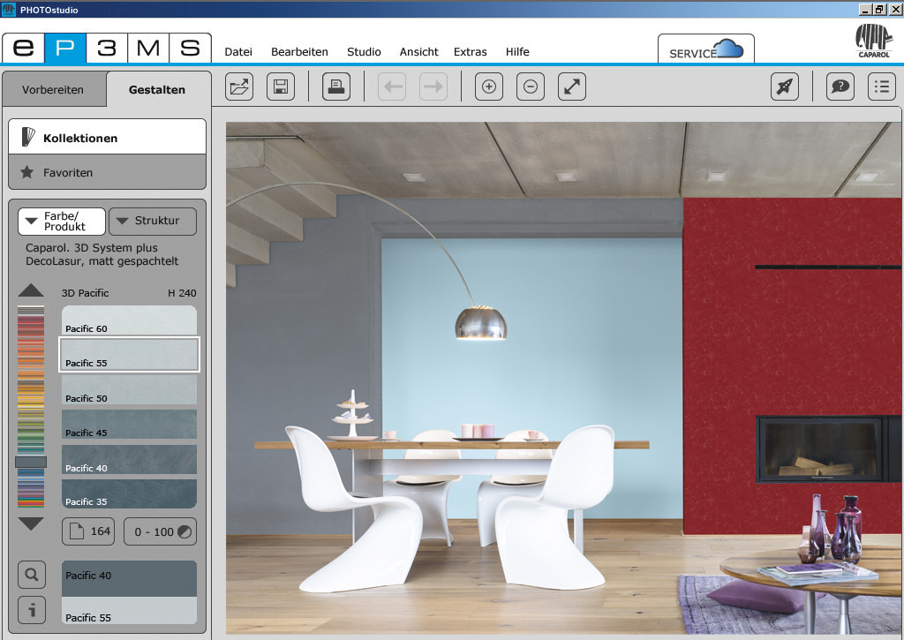Open the list view icon
Image resolution: width=904 pixels, height=640 pixels.
click(881, 87)
